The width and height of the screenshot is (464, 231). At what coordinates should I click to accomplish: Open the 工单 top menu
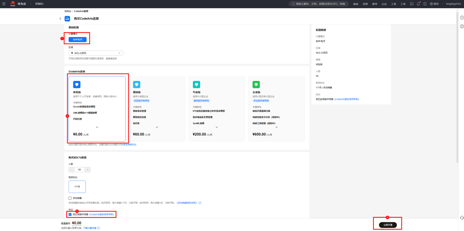(x=403, y=4)
